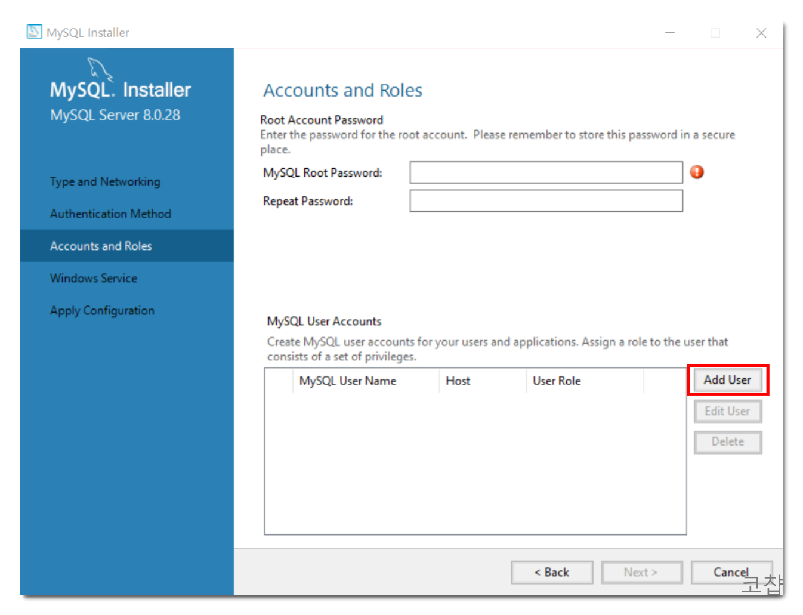
Task: Click the 'MySQL Root Password:' label
Action: click(323, 172)
